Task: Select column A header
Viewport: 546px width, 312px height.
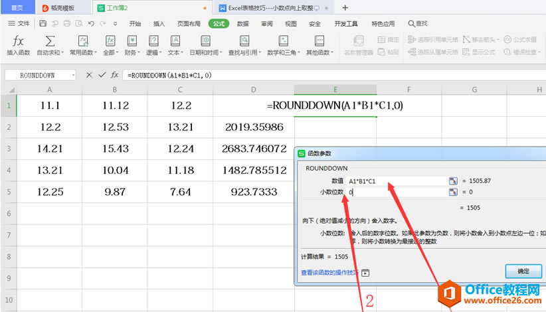Action: (49, 90)
